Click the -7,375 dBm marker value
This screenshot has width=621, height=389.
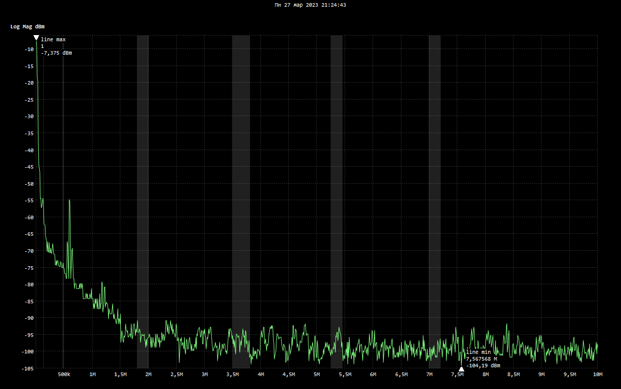point(56,53)
